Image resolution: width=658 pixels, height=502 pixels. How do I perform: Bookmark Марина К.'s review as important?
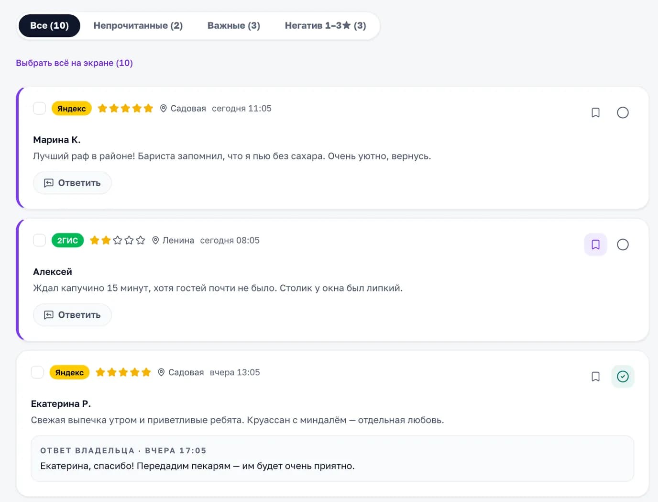[x=595, y=112]
